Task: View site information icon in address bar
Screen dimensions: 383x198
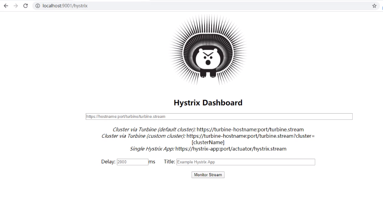Action: point(38,5)
